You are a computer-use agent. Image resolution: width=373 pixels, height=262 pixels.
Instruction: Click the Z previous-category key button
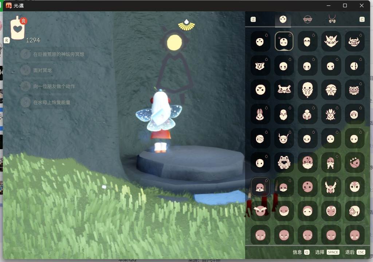pyautogui.click(x=253, y=20)
